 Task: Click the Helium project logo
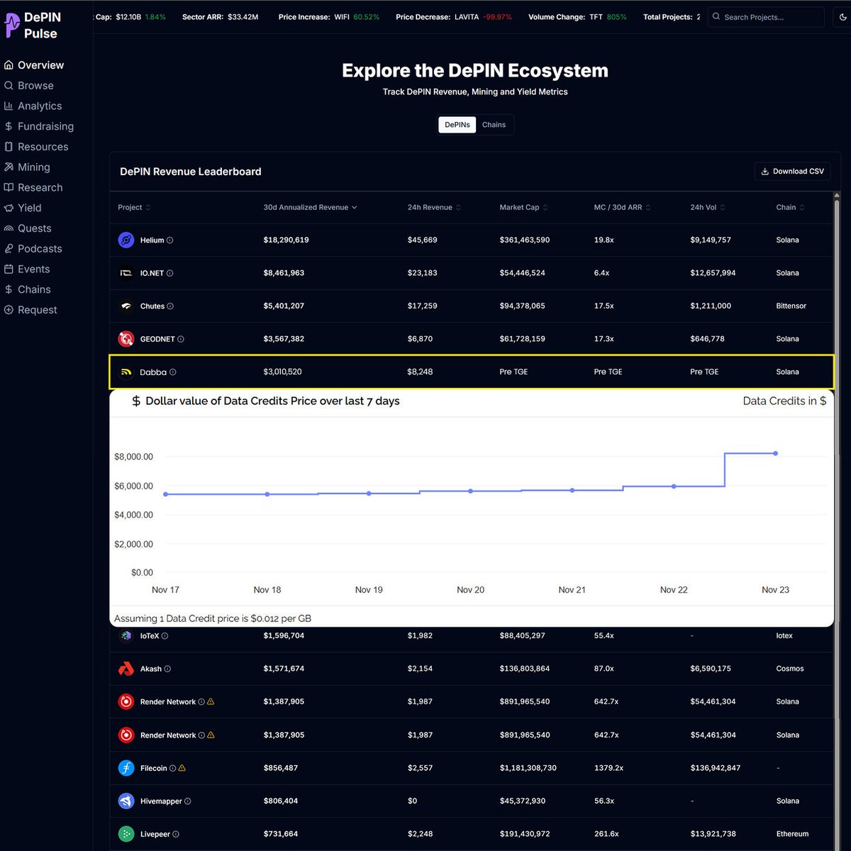126,240
